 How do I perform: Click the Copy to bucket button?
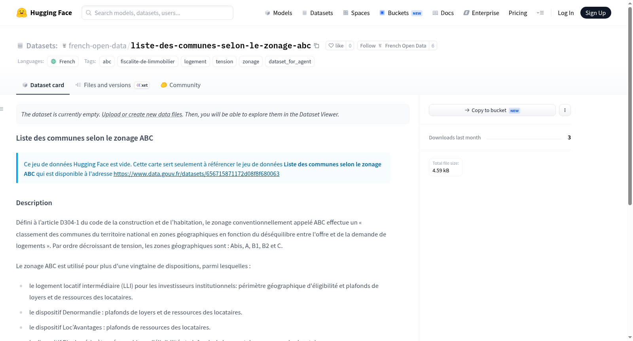click(x=492, y=110)
